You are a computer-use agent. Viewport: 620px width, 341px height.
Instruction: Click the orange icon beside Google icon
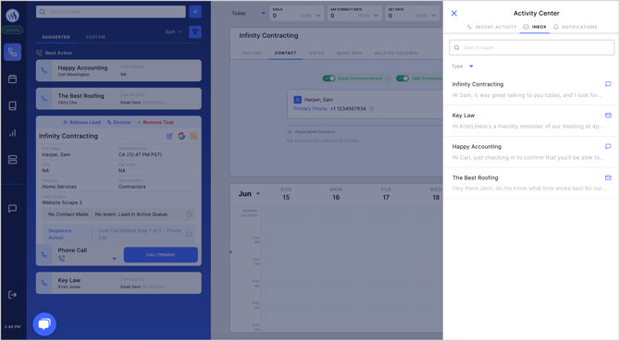[x=193, y=136]
